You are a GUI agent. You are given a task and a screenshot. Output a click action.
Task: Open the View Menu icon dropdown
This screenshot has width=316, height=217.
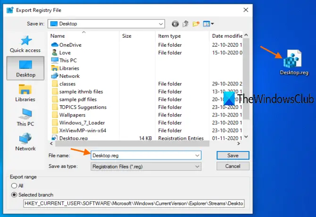point(208,24)
